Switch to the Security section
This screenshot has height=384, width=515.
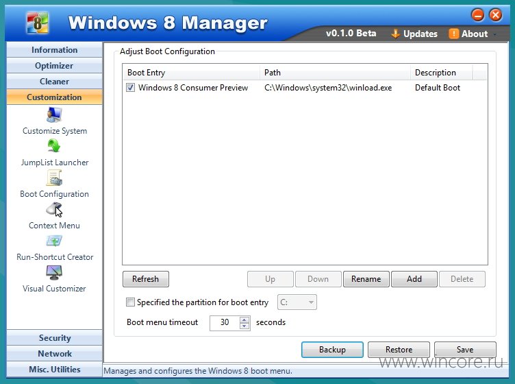[54, 337]
